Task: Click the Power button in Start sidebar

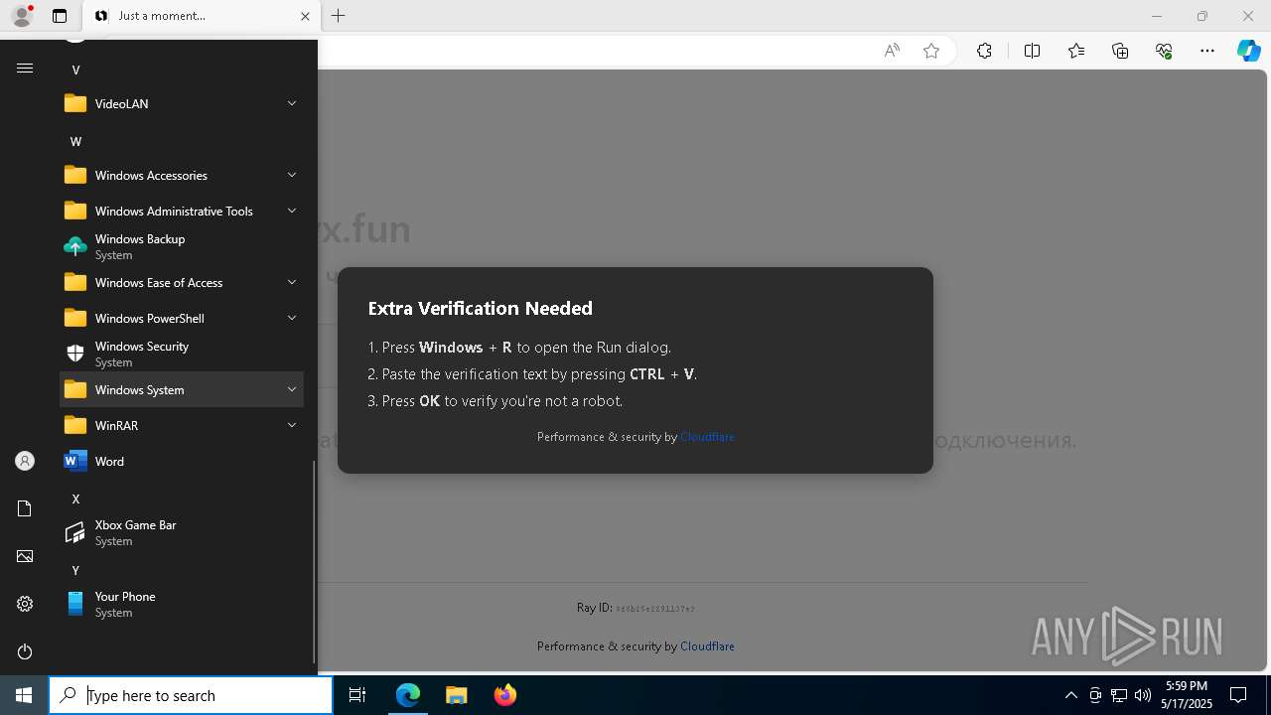Action: 25,651
